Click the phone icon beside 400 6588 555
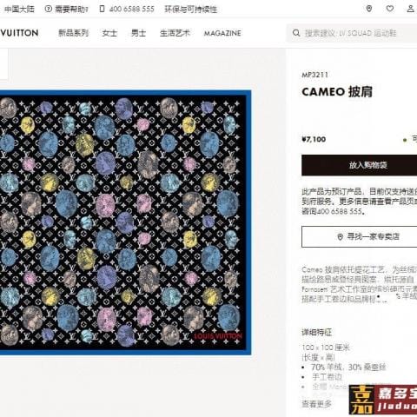This screenshot has height=417, width=417. pyautogui.click(x=102, y=9)
